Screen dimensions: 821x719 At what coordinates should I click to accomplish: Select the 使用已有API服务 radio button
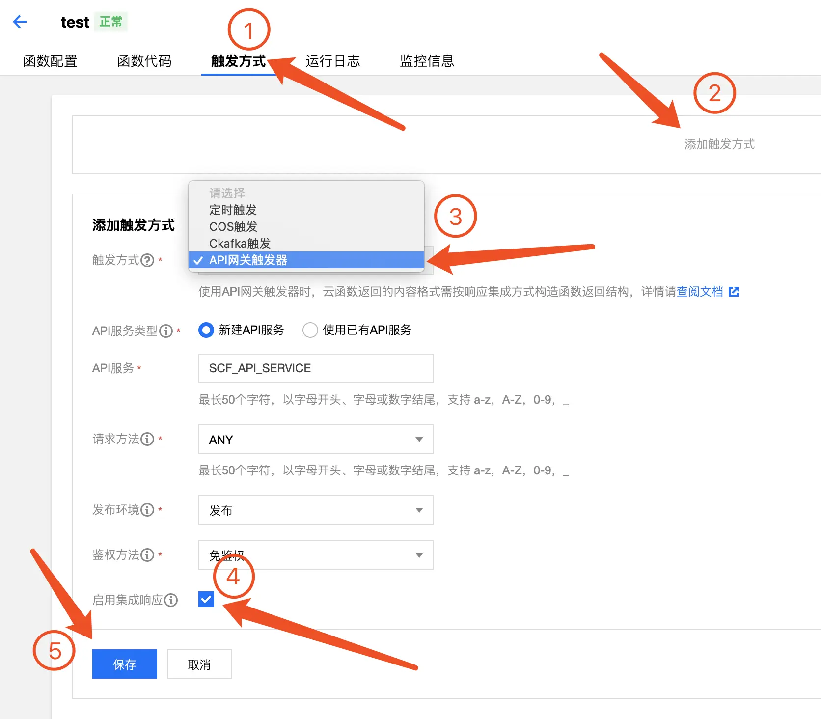pyautogui.click(x=310, y=330)
